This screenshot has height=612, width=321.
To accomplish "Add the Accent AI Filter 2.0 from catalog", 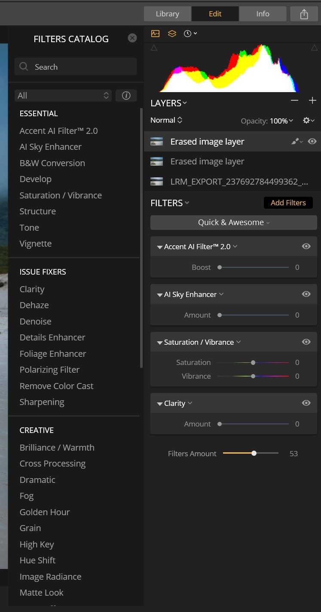I will (58, 131).
